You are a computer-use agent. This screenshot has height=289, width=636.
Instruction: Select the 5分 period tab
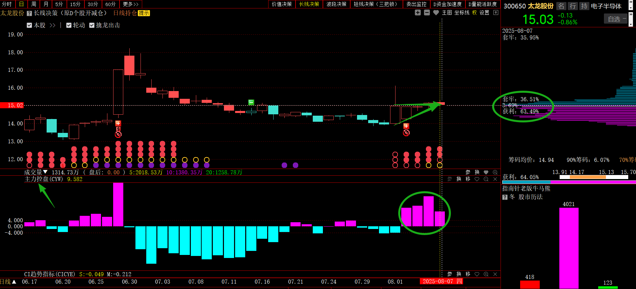pos(59,4)
